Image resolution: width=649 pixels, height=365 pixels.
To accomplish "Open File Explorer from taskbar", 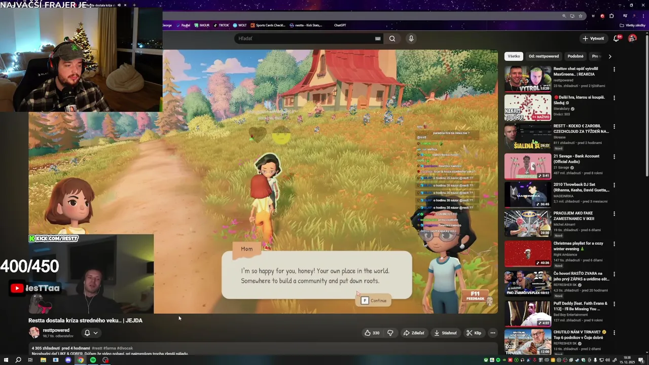I will click(x=43, y=360).
